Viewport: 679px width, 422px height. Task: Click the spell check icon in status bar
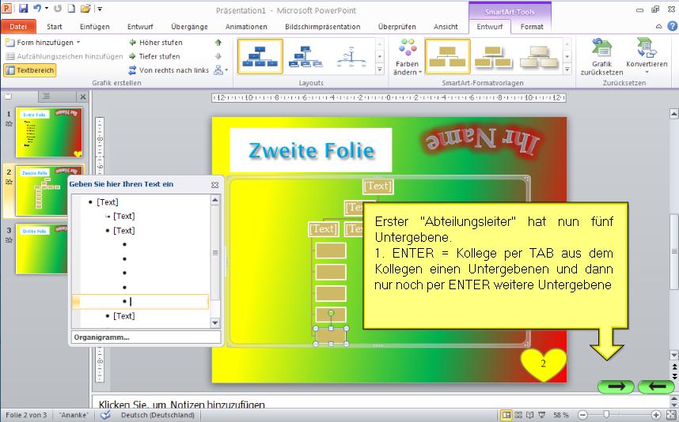tap(105, 415)
